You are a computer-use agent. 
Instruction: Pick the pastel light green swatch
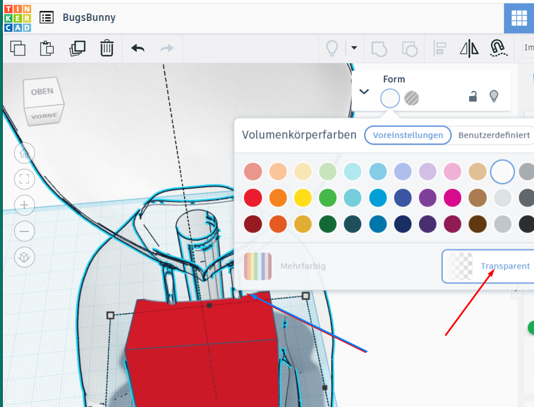[327, 171]
